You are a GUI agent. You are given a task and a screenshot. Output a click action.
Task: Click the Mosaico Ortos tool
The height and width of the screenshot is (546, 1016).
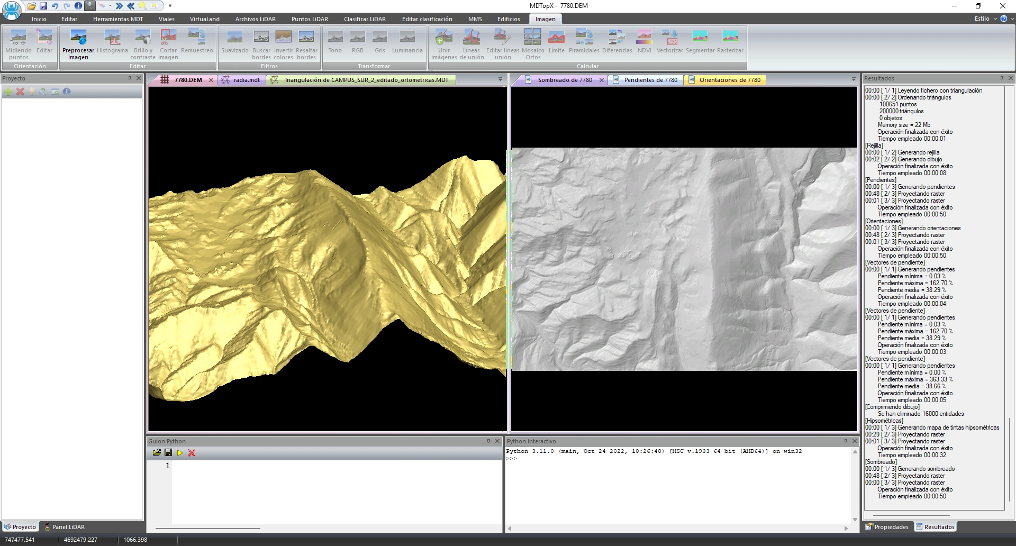click(533, 44)
